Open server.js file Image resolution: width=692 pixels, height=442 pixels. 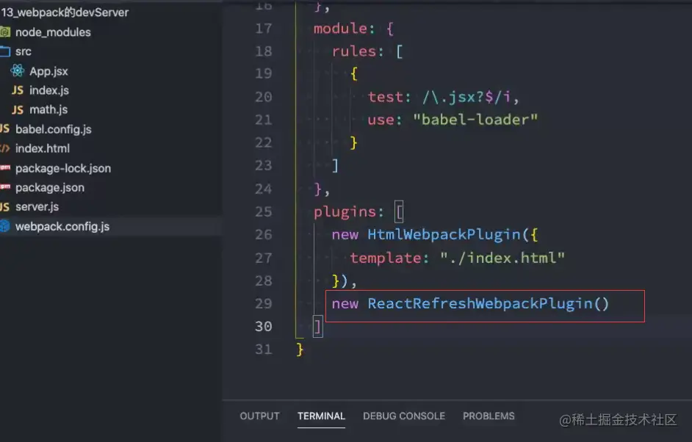pyautogui.click(x=37, y=207)
